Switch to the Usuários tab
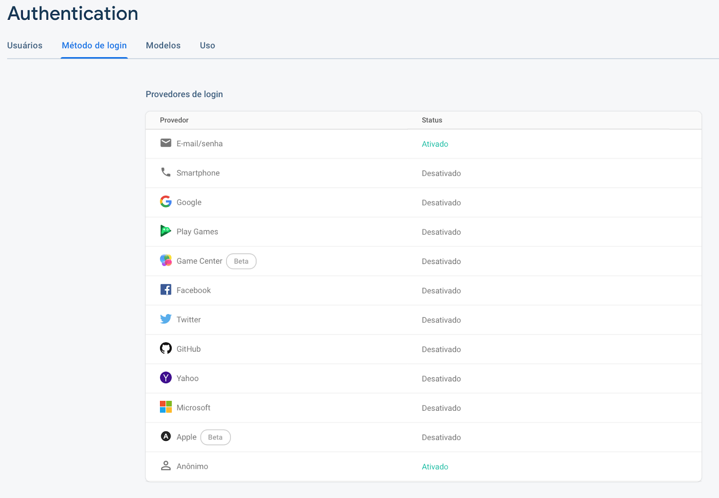Image resolution: width=719 pixels, height=498 pixels. click(x=25, y=45)
